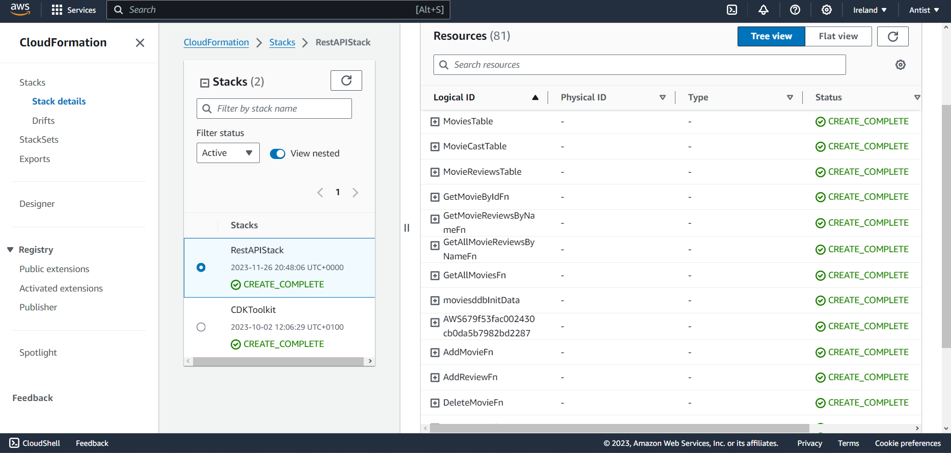Viewport: 951px width, 453px height.
Task: Open Stack details in side navigation
Action: 59,101
